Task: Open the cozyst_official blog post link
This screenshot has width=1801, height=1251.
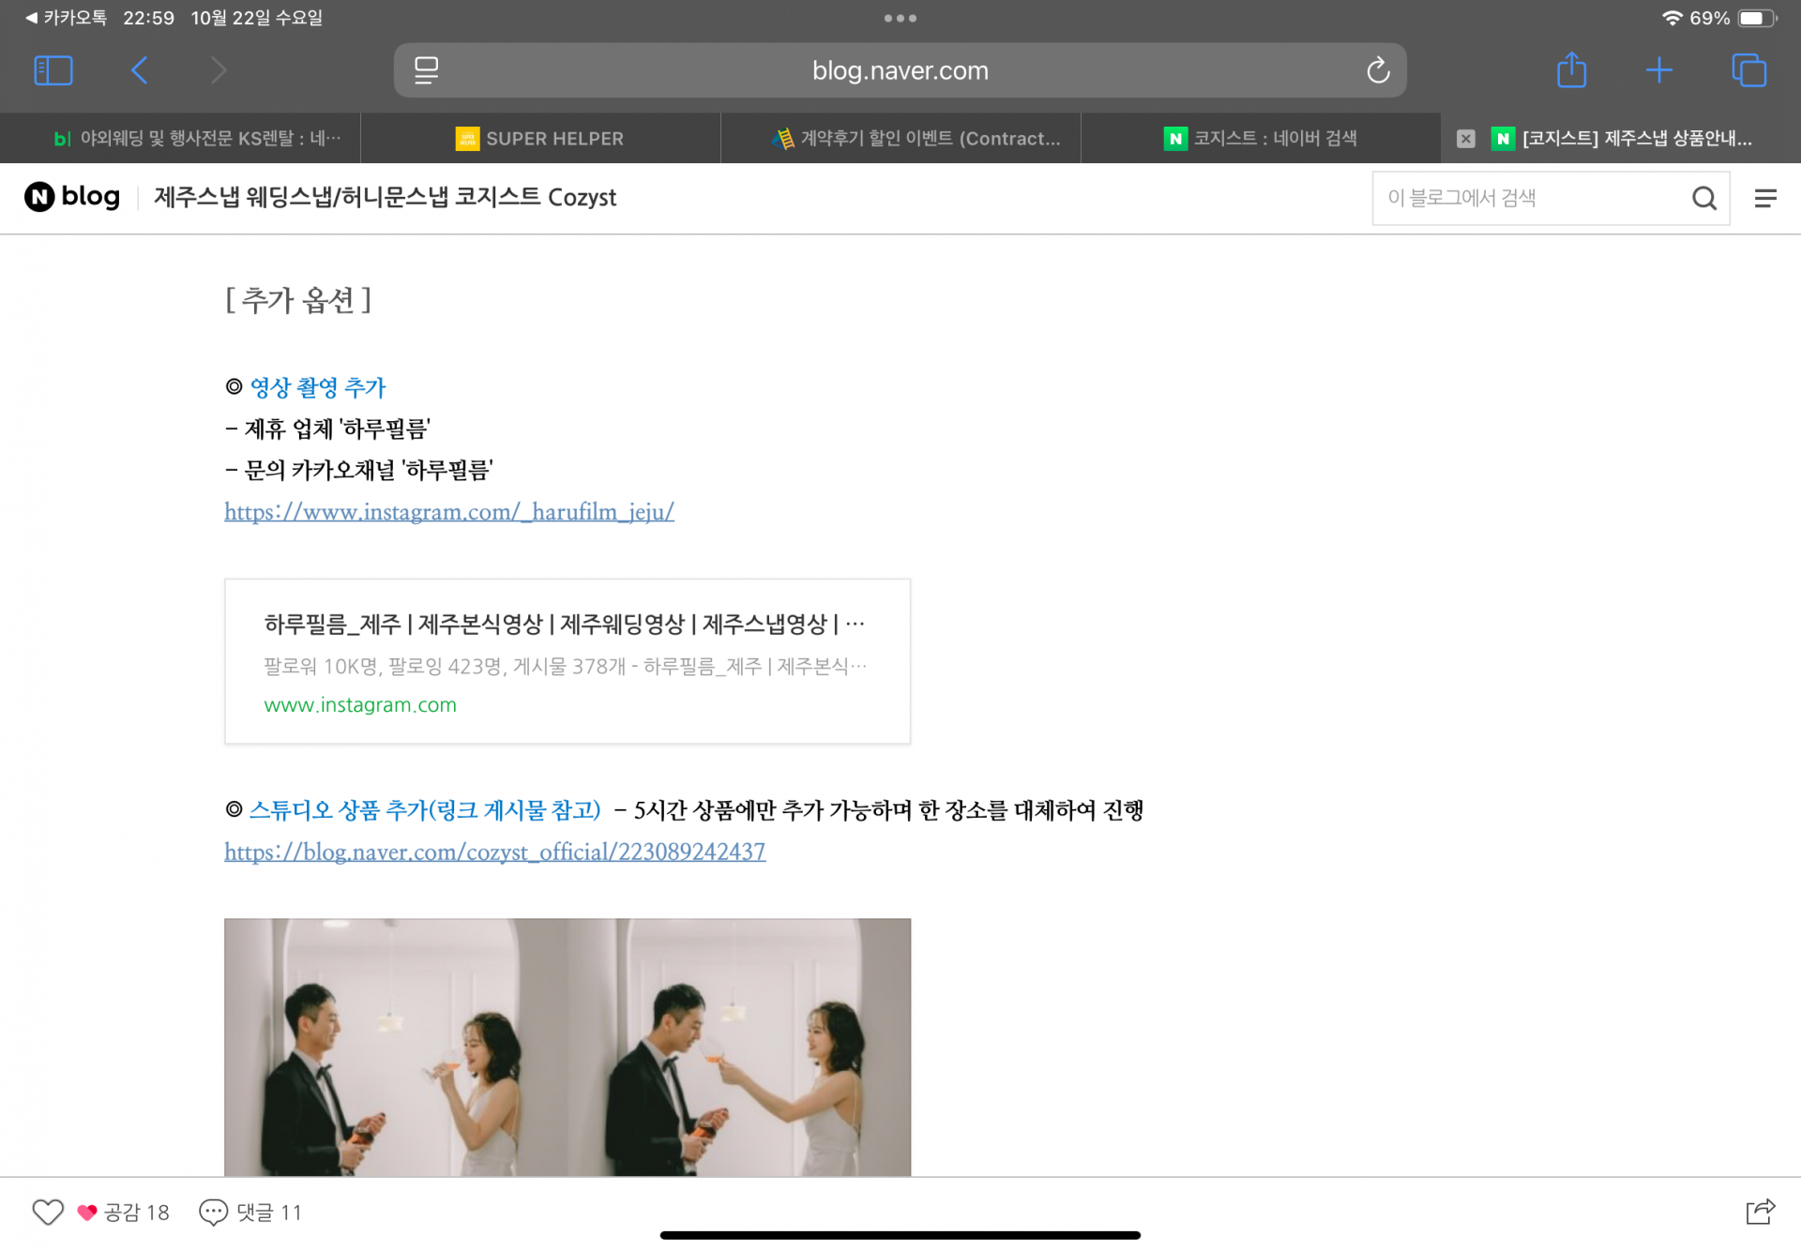Action: coord(494,852)
